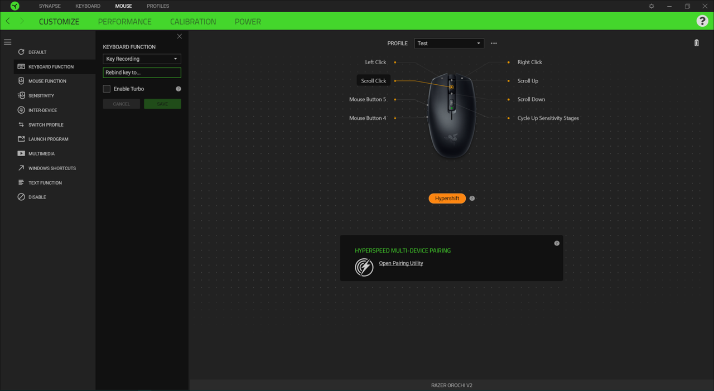714x391 pixels.
Task: Go forward with the right arrow
Action: 22,21
